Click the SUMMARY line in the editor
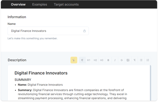 [23, 80]
